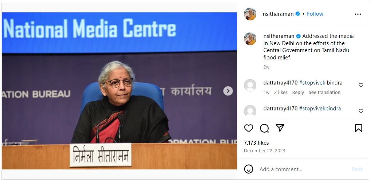Image resolution: width=371 pixels, height=184 pixels.
Task: Follow the nsitharaman account
Action: [x=315, y=14]
